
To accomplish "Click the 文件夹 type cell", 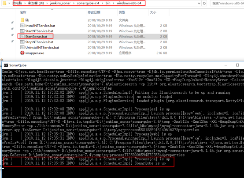I will 124,20.
